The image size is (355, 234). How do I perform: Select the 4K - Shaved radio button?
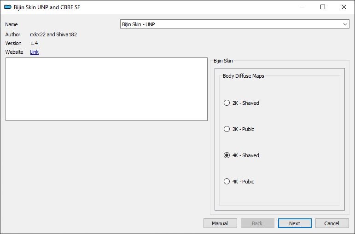point(227,155)
